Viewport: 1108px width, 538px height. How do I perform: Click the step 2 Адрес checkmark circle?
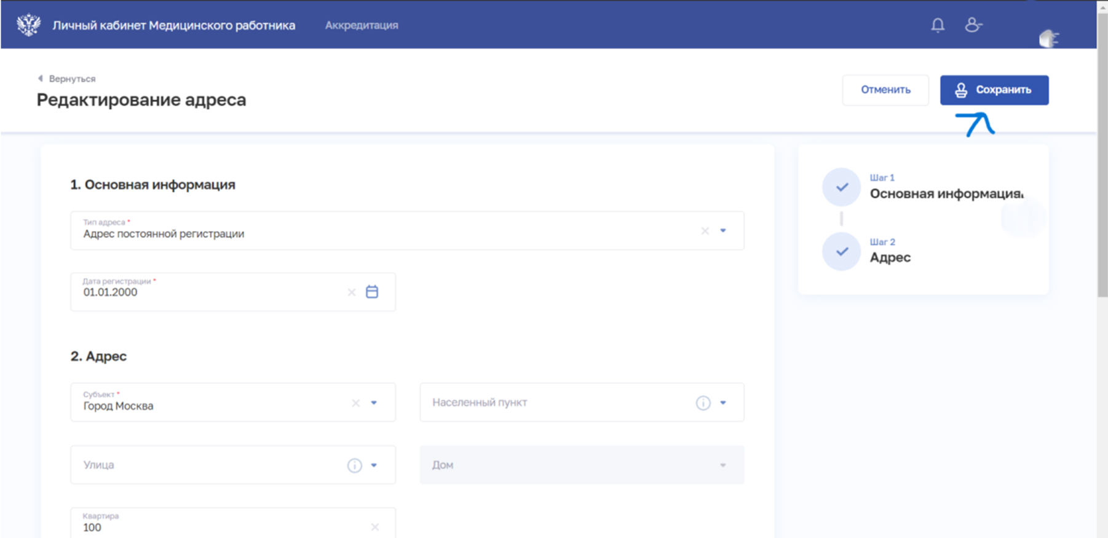click(x=841, y=251)
